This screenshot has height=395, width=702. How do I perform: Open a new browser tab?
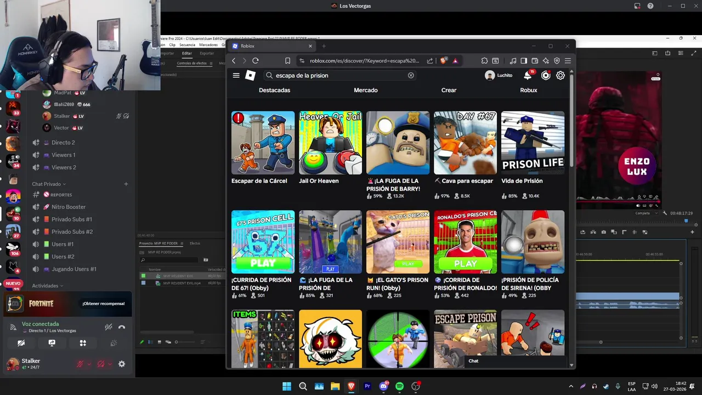point(324,46)
